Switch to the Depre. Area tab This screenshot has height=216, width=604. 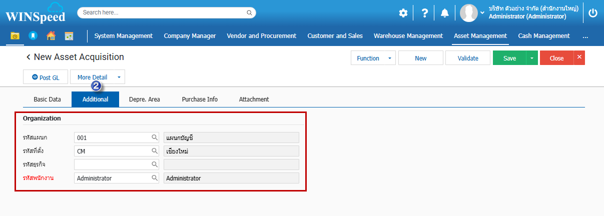pyautogui.click(x=144, y=99)
